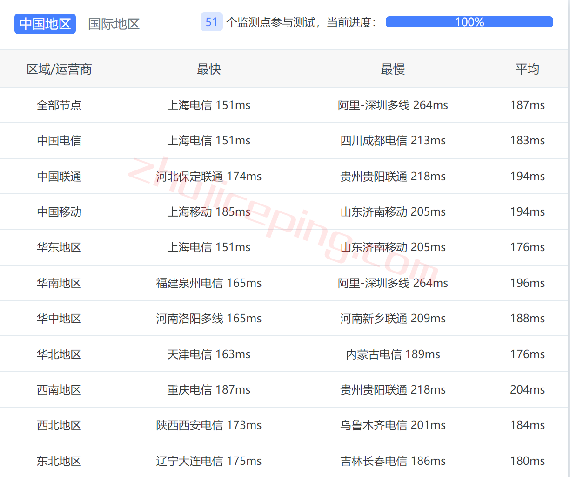Click the 187ms average for 全部节点
570x477 pixels.
point(527,105)
